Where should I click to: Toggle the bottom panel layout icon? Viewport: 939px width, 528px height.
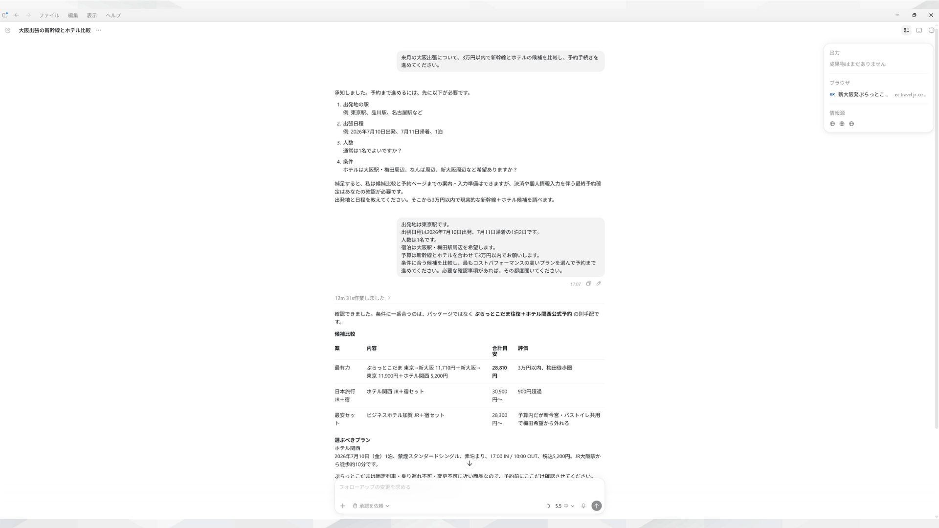pos(919,30)
